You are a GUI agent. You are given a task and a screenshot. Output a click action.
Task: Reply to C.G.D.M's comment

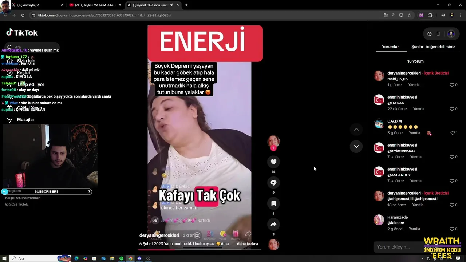pyautogui.click(x=415, y=133)
